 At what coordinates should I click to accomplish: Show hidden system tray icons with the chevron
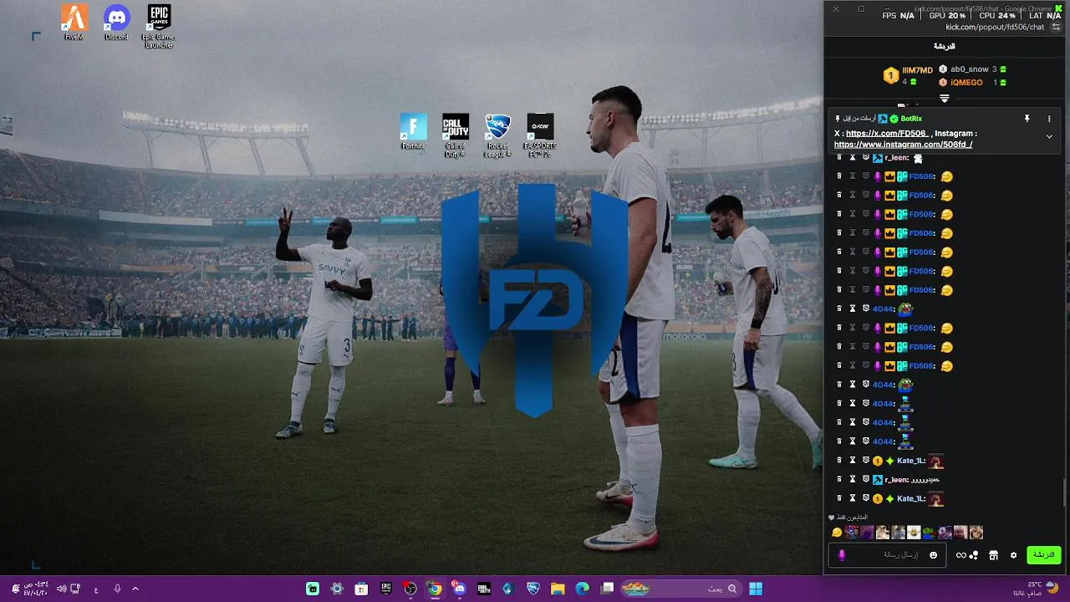[x=135, y=589]
